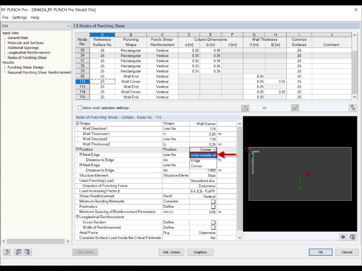Open the CA1 case dropdown

coord(36,26)
